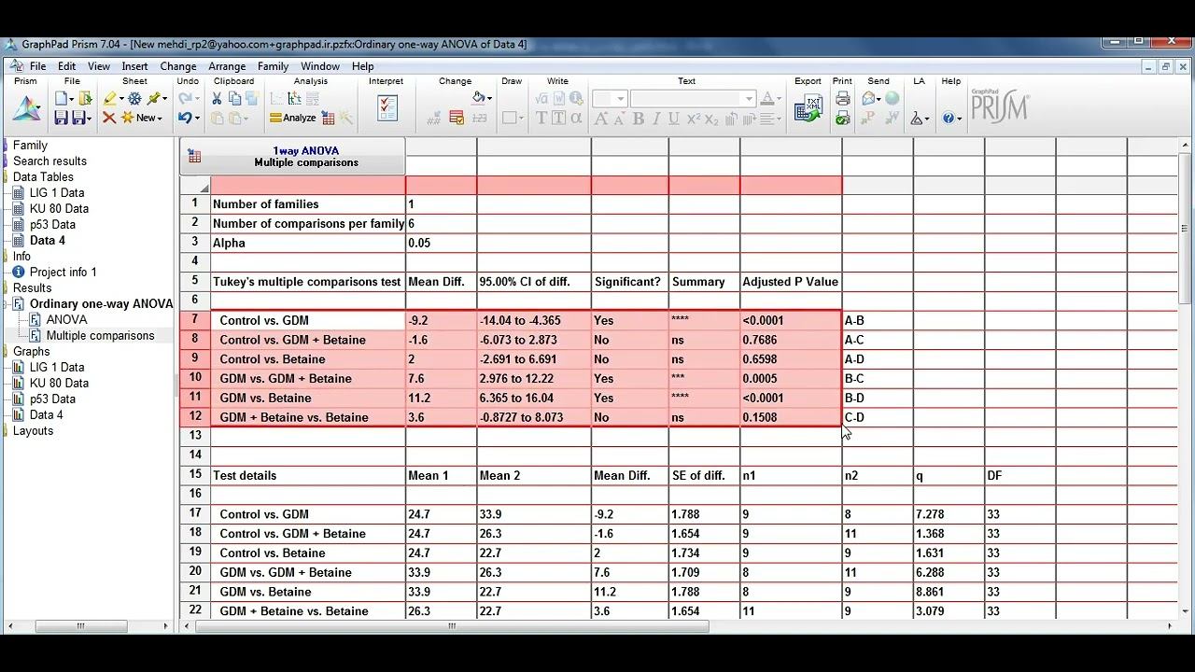
Task: Open the Edit menu
Action: coord(67,66)
